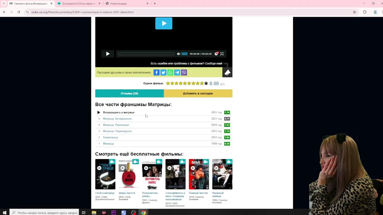Open Adobe Premiere Pro from the taskbar
Image resolution: width=383 pixels, height=215 pixels.
click(114, 213)
